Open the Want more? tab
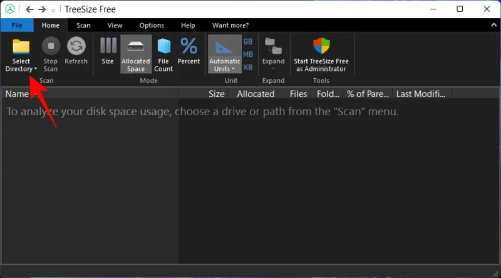This screenshot has height=278, width=501. (230, 25)
